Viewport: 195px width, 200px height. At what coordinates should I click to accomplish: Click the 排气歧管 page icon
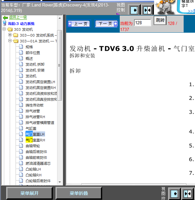coord(21,111)
